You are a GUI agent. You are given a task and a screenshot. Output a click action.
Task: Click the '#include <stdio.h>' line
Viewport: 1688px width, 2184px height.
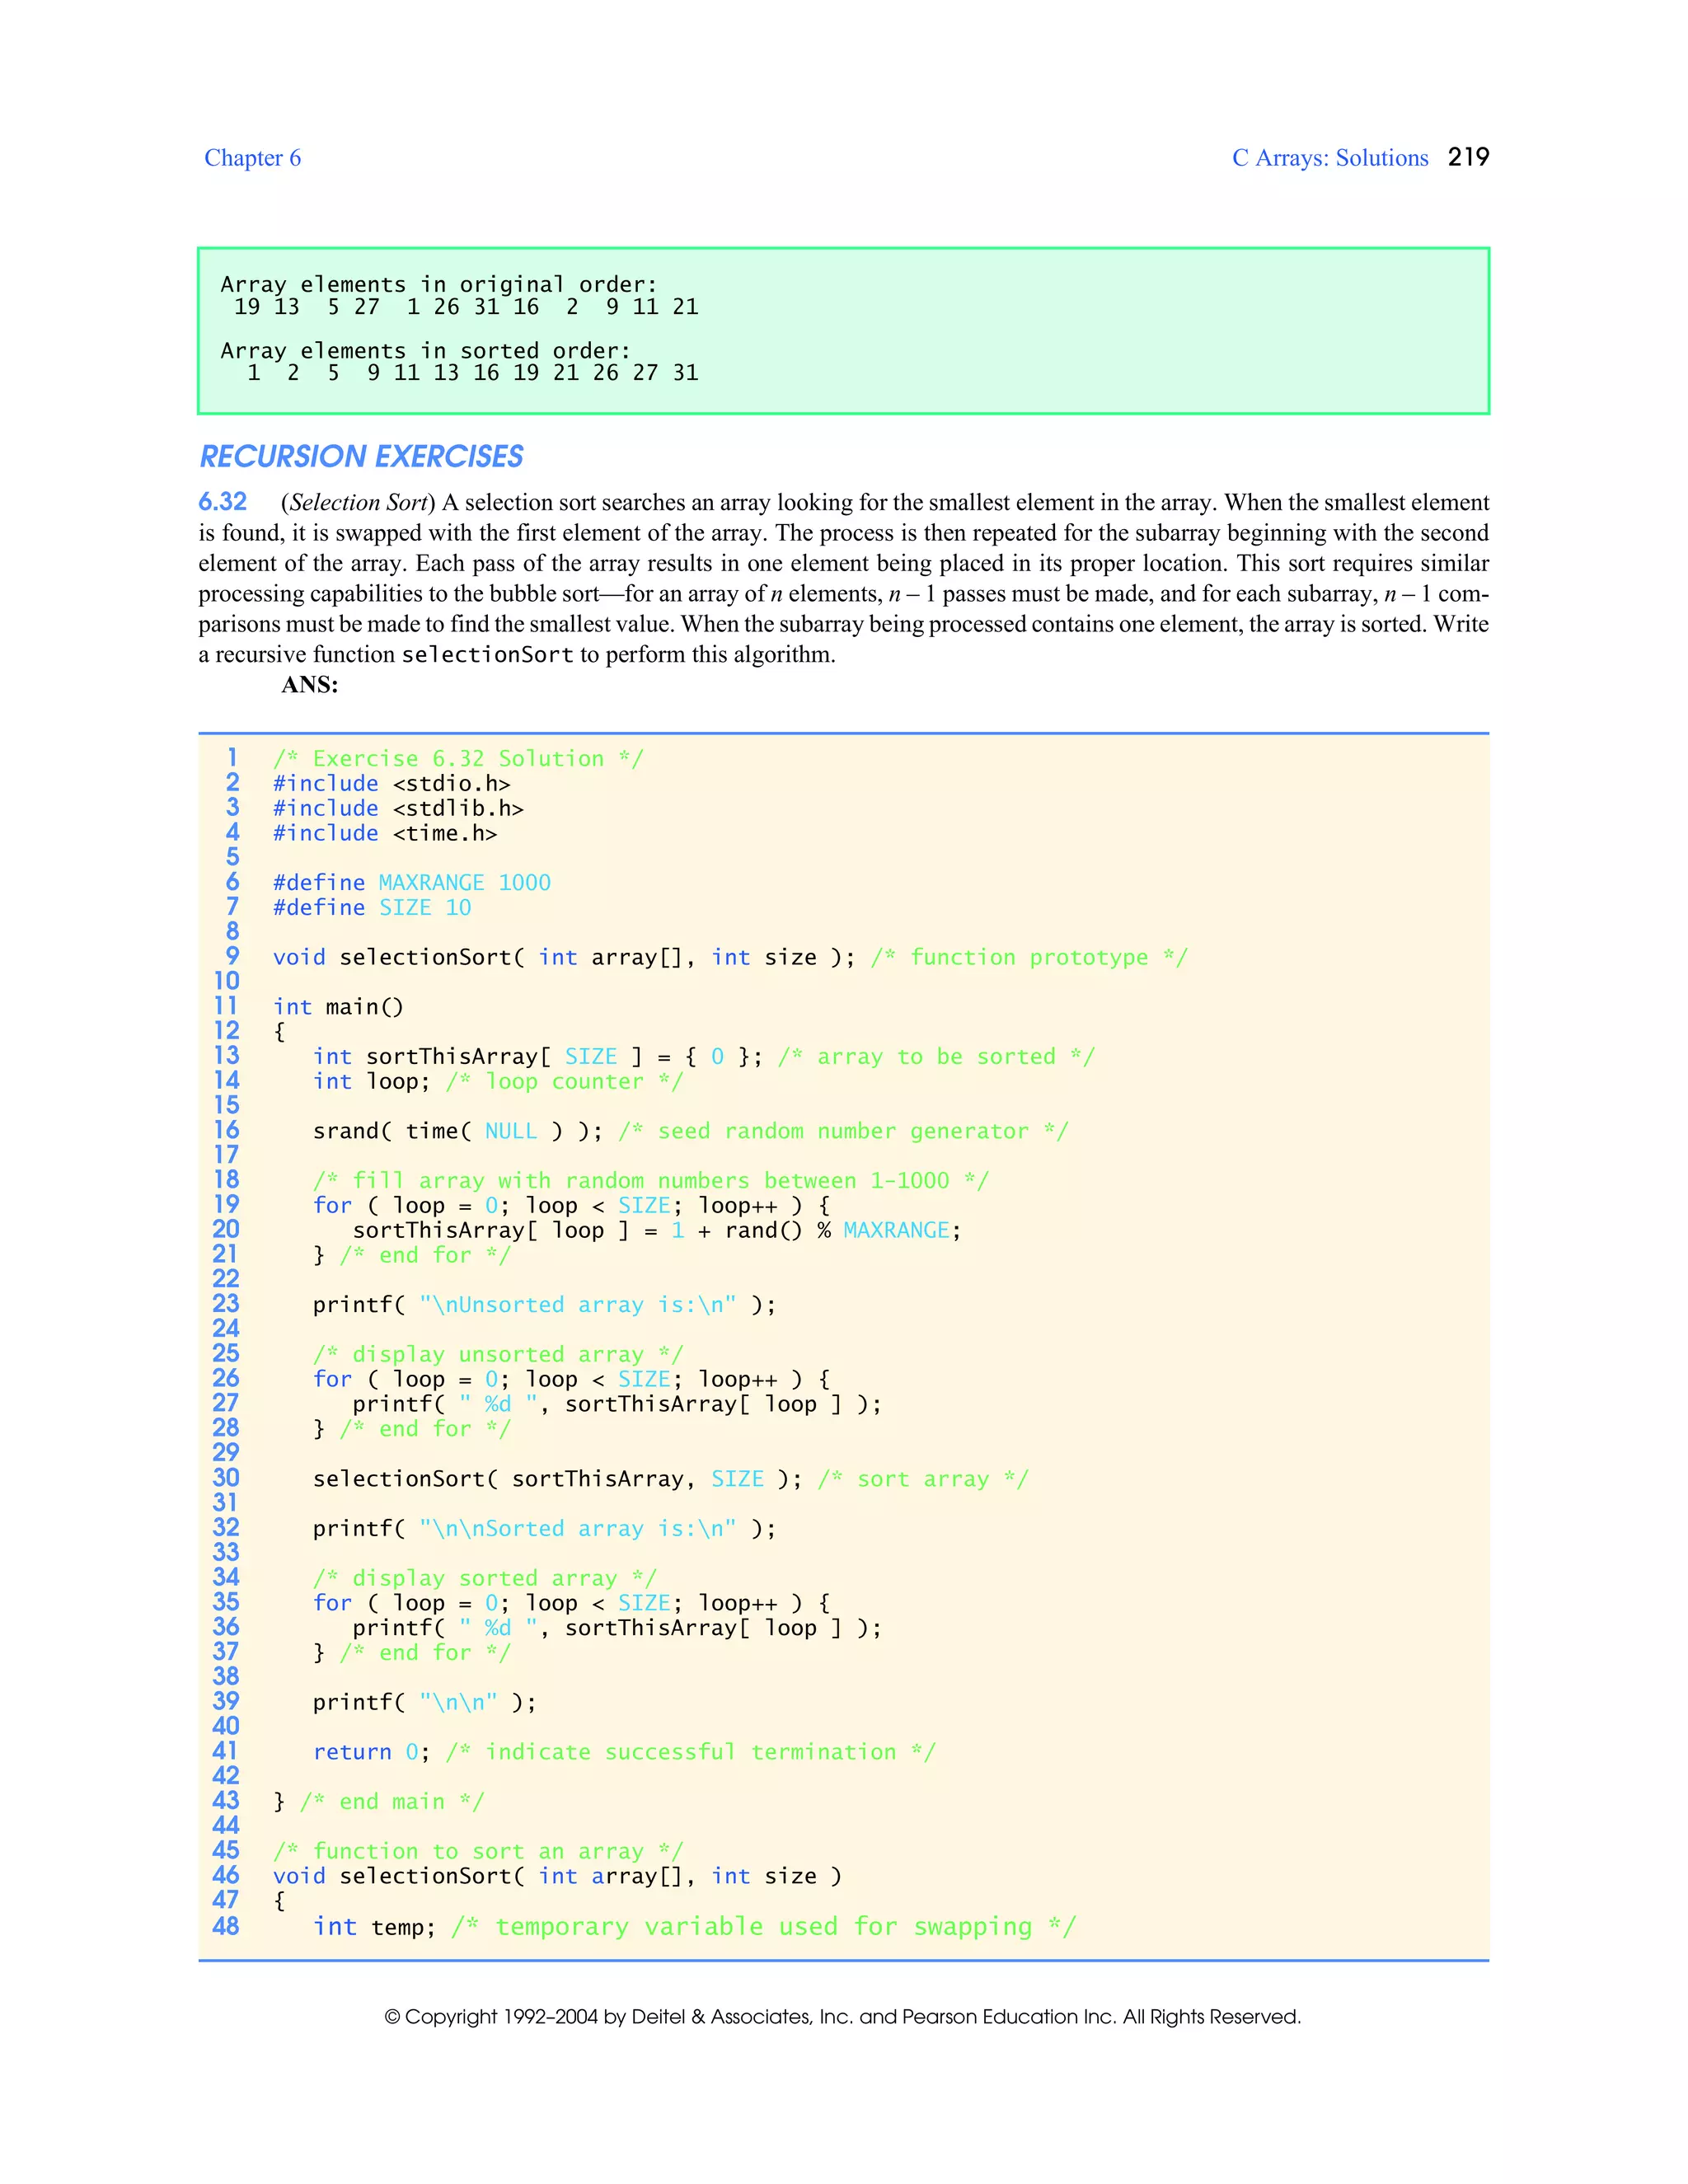click(x=391, y=784)
